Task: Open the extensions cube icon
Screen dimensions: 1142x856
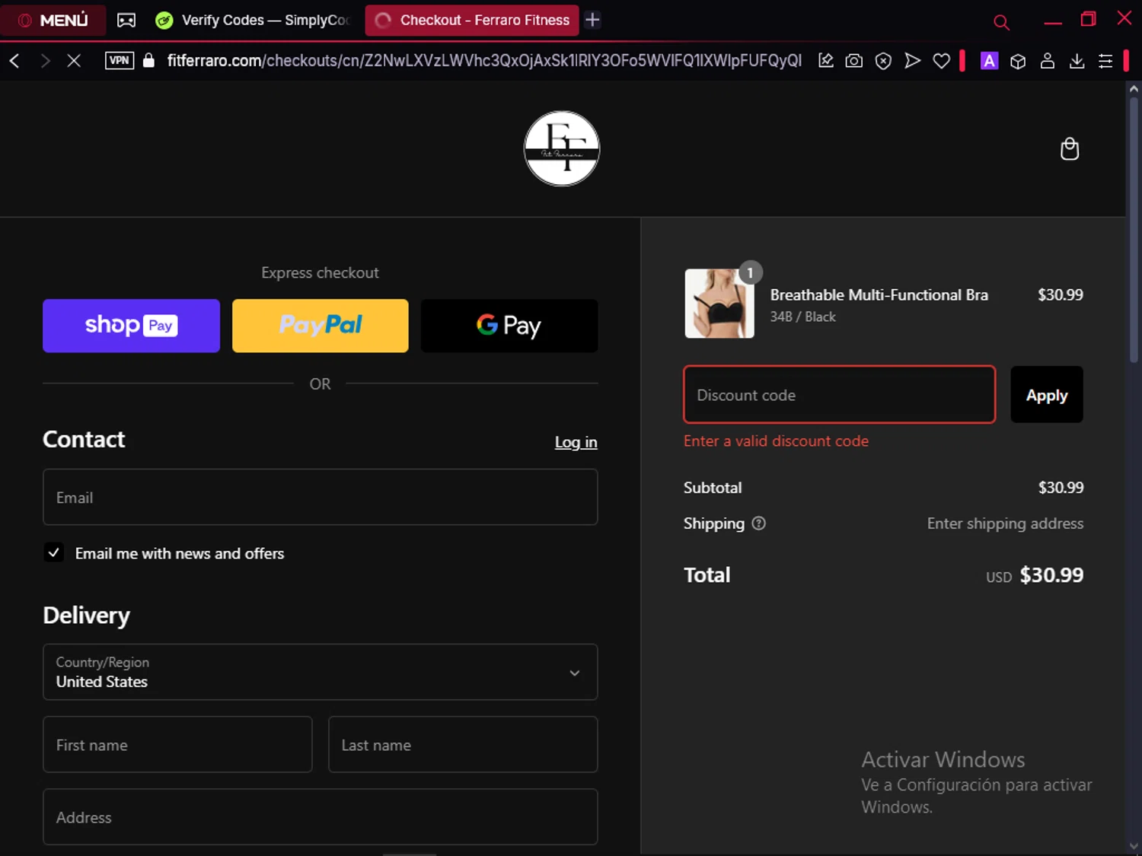Action: 1018,61
